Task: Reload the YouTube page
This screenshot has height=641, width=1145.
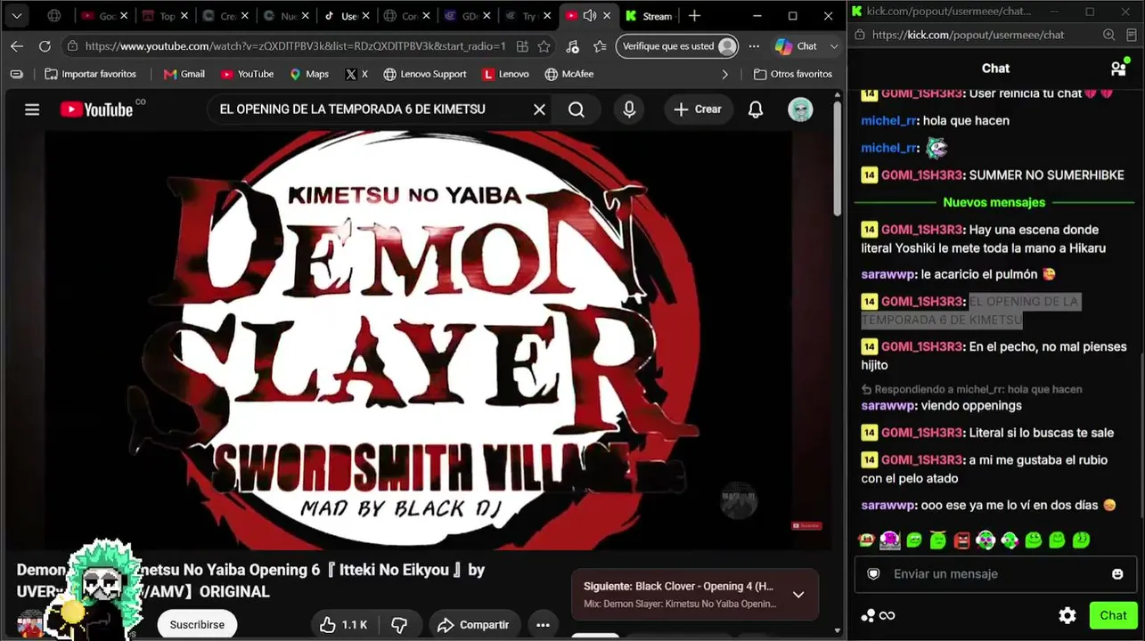Action: [45, 46]
